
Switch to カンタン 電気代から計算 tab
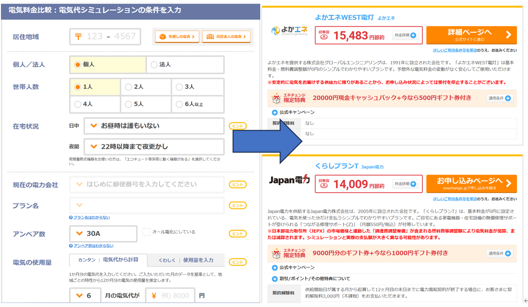(x=108, y=260)
